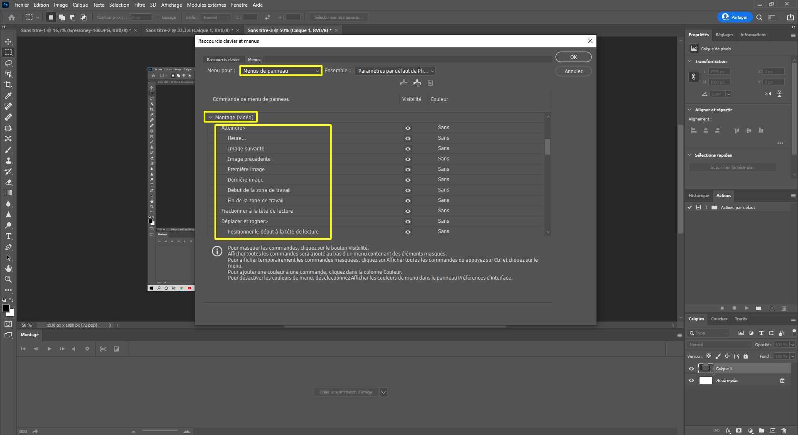Image resolution: width=798 pixels, height=435 pixels.
Task: Open the Menu pour dropdown
Action: [x=281, y=71]
